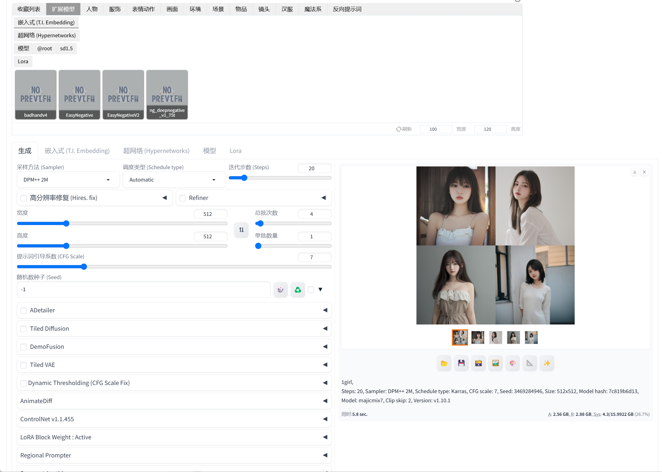Expand the Refiner panel arrow
This screenshot has height=472, width=662.
pos(323,198)
